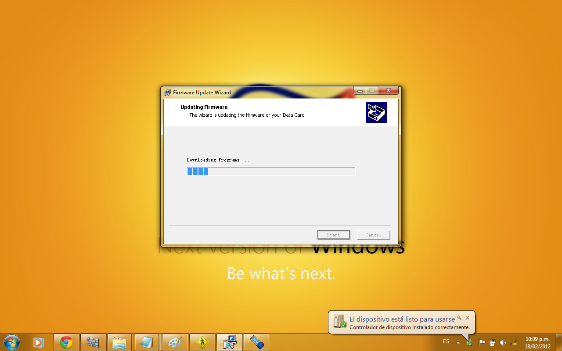Image resolution: width=562 pixels, height=351 pixels.
Task: Click the firmware download progress bar
Action: pyautogui.click(x=271, y=172)
